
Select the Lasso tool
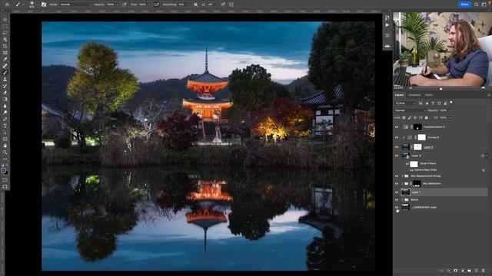[x=5, y=32]
